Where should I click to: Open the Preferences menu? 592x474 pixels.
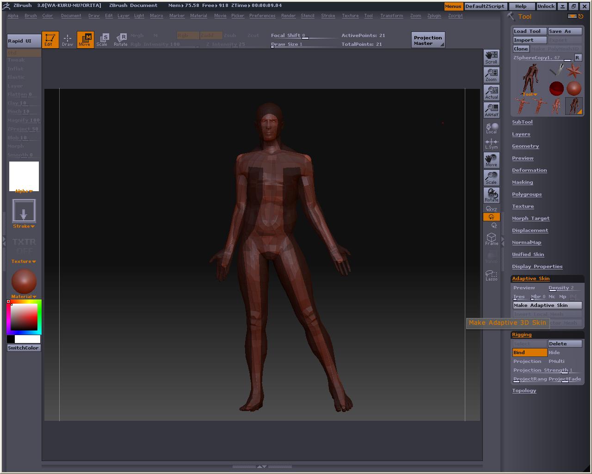[x=262, y=16]
